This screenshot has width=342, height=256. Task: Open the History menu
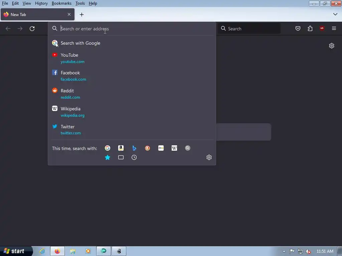click(x=41, y=3)
